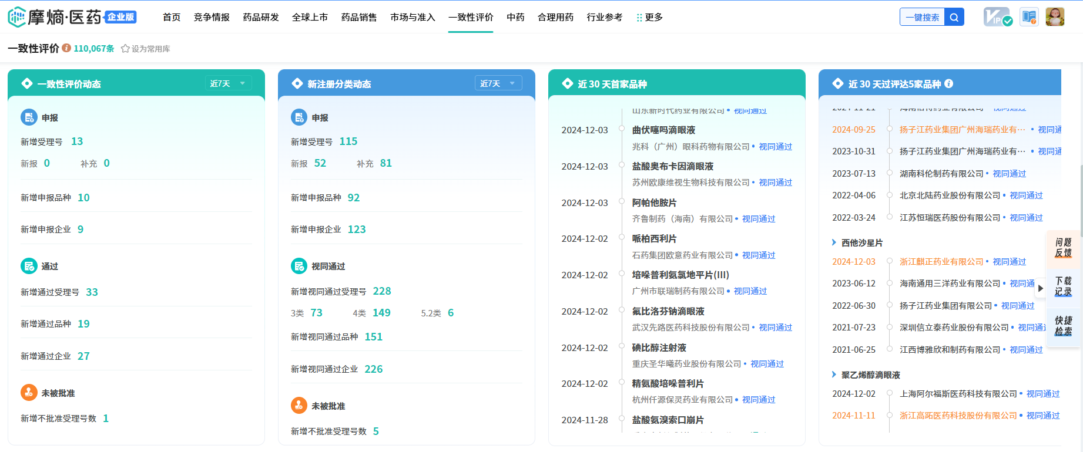This screenshot has height=452, width=1083.
Task: Click the 一键搜索 search field
Action: (x=922, y=18)
